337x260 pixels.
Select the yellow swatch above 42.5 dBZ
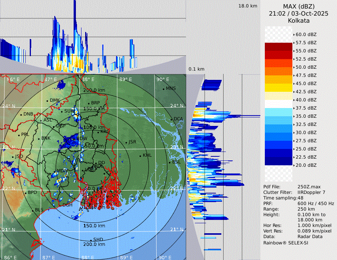tap(279, 88)
